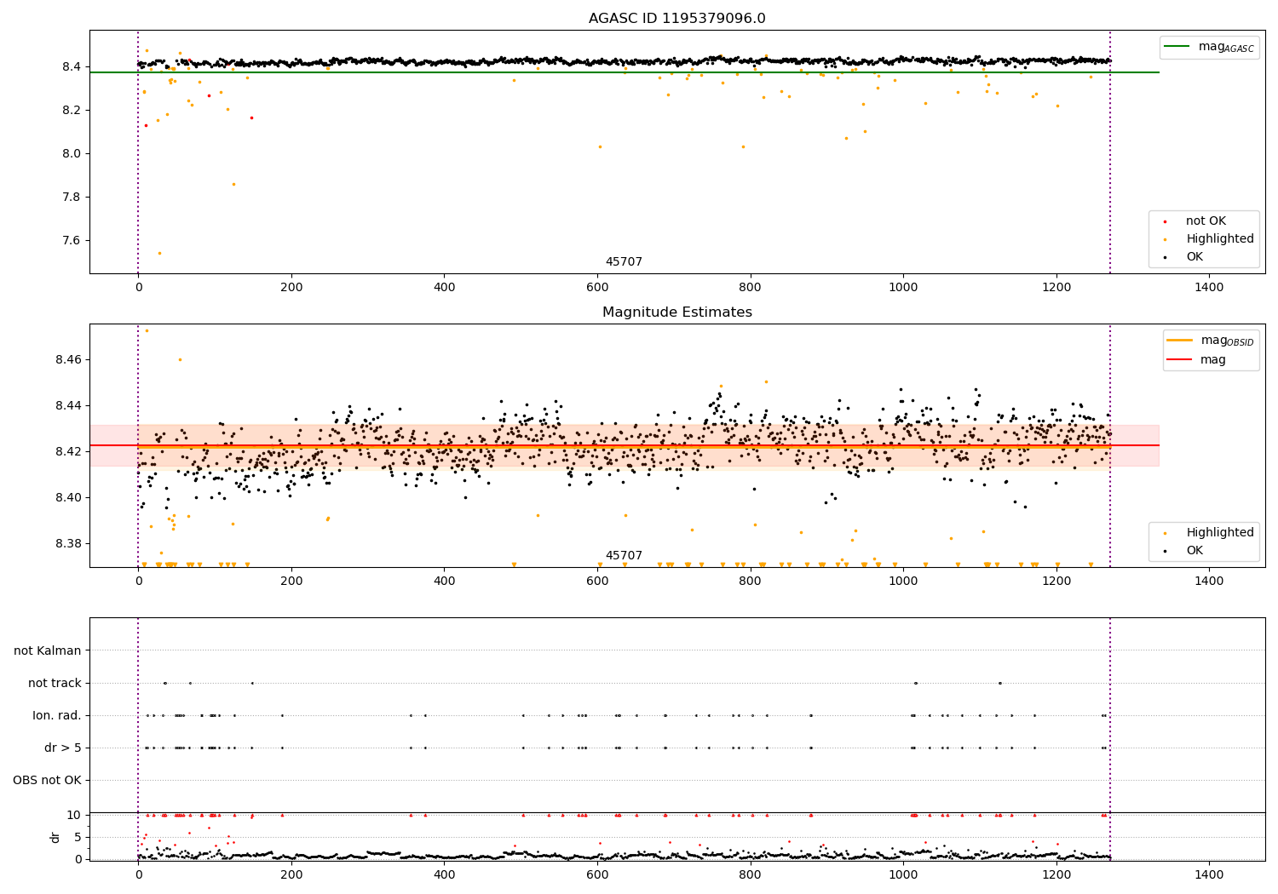Click the 45707 label in the top plot
This screenshot has width=1278, height=894.
pos(624,262)
